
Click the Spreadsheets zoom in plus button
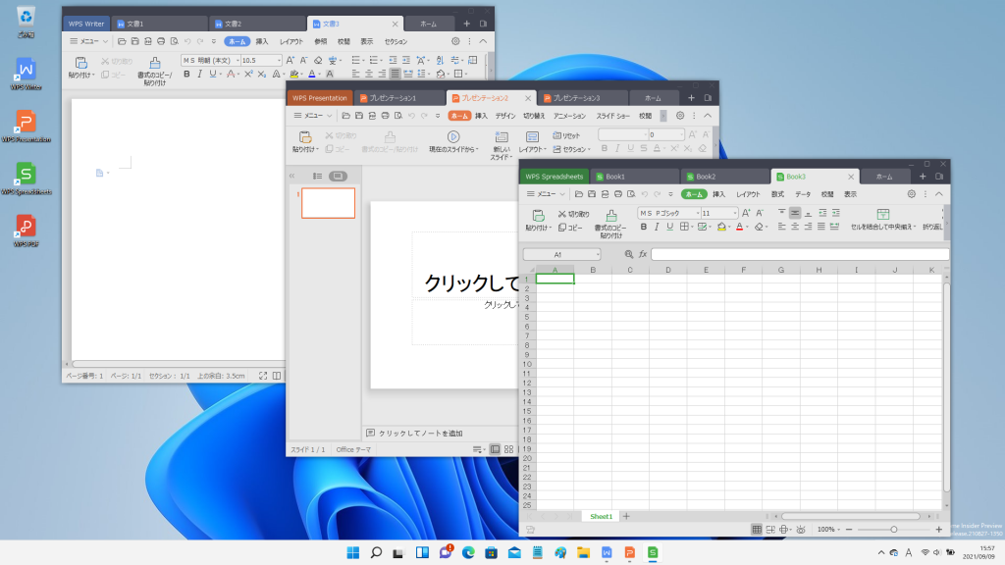(939, 530)
